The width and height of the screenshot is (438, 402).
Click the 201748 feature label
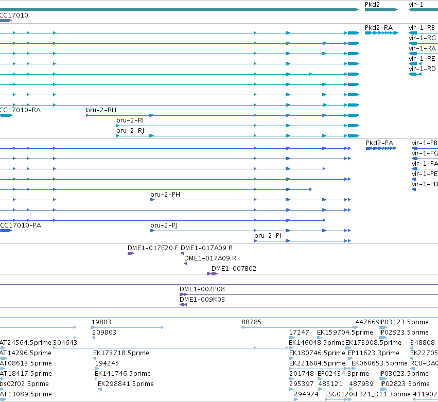[302, 374]
